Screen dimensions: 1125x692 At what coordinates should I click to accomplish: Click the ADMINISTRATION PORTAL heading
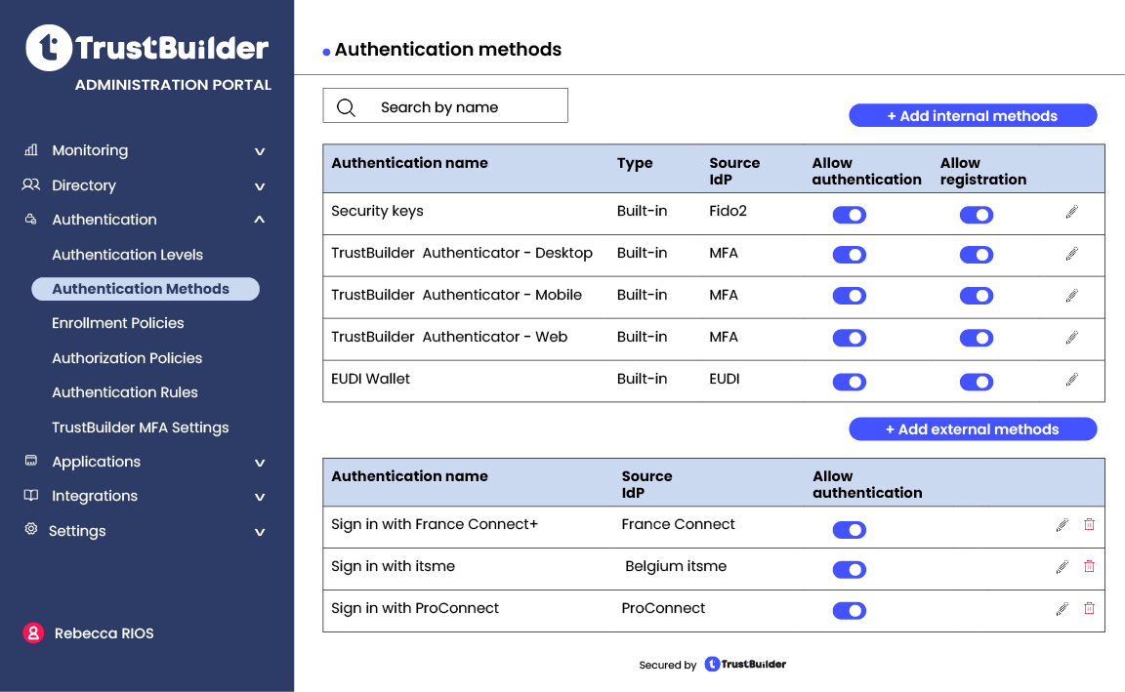click(x=173, y=85)
